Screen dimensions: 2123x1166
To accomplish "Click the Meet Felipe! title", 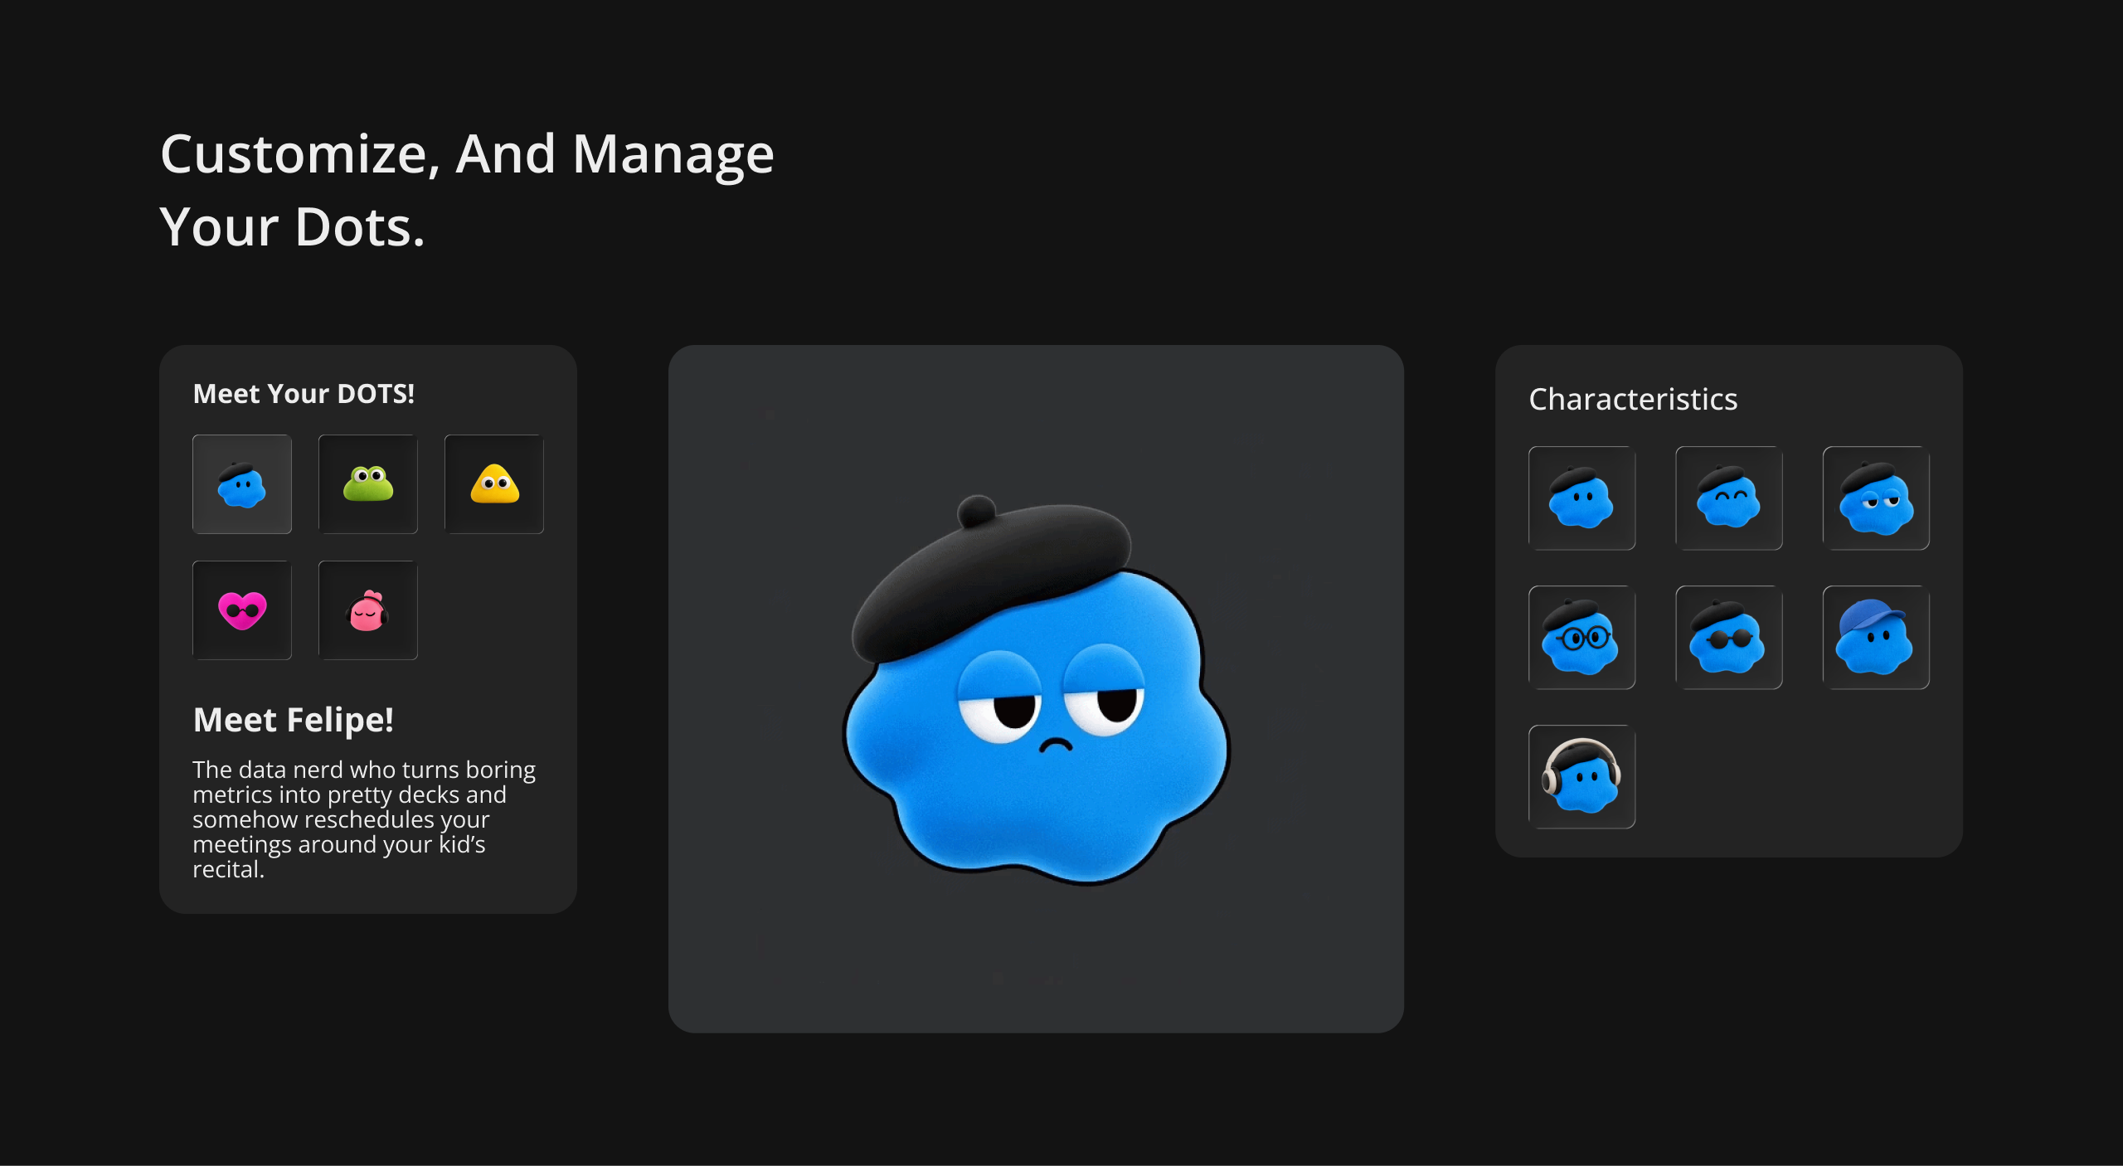I will (294, 720).
